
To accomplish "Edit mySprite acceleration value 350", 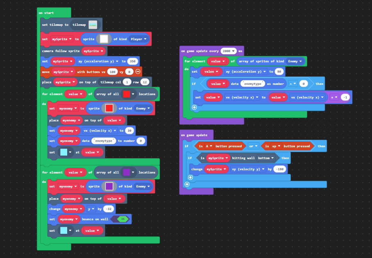I will pos(133,61).
